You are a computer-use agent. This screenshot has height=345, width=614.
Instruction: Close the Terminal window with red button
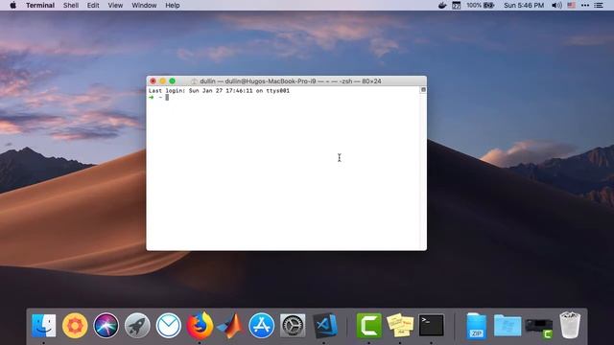153,80
